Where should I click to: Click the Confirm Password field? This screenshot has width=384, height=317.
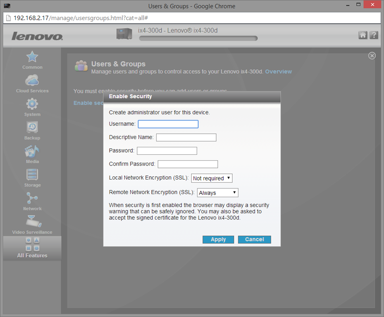[x=188, y=164]
